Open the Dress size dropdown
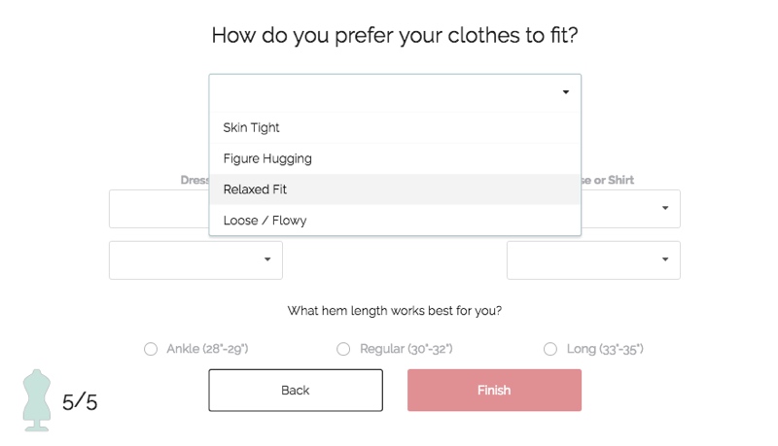The image size is (778, 446). [159, 208]
